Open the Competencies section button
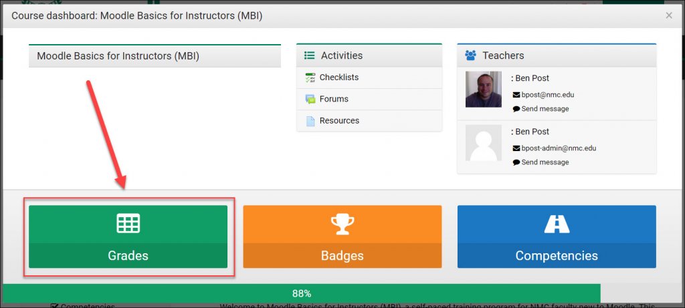This screenshot has height=308, width=685. point(557,237)
